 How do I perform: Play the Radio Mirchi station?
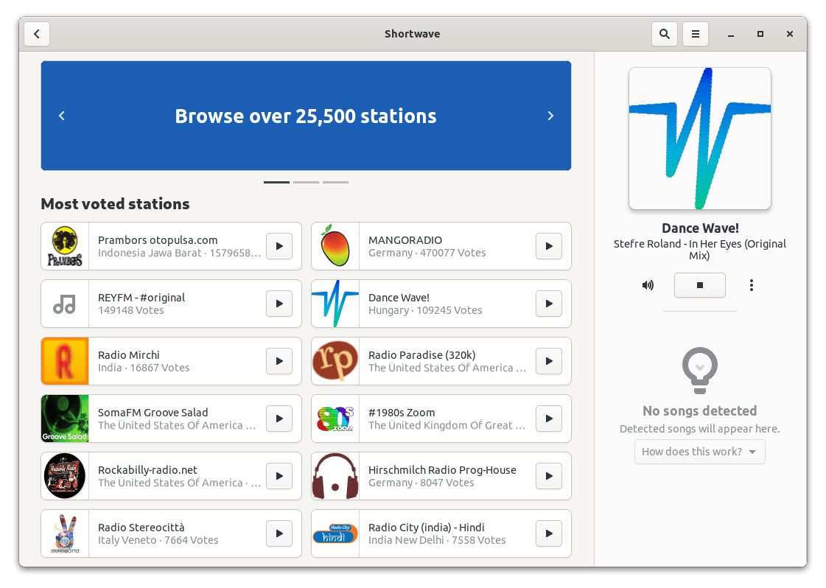pyautogui.click(x=279, y=361)
